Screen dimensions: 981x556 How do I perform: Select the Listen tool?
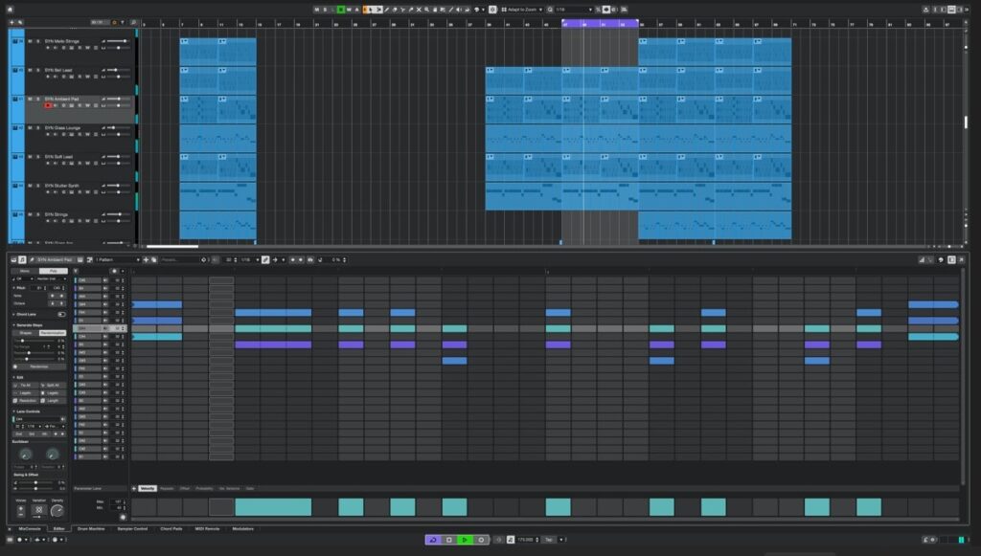(458, 8)
